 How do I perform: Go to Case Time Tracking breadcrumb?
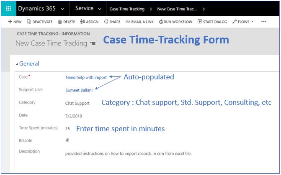[127, 9]
